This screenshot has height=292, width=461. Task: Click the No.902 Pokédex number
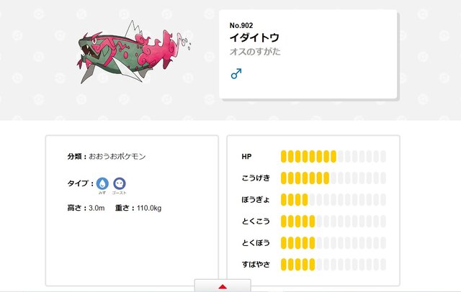tap(241, 25)
